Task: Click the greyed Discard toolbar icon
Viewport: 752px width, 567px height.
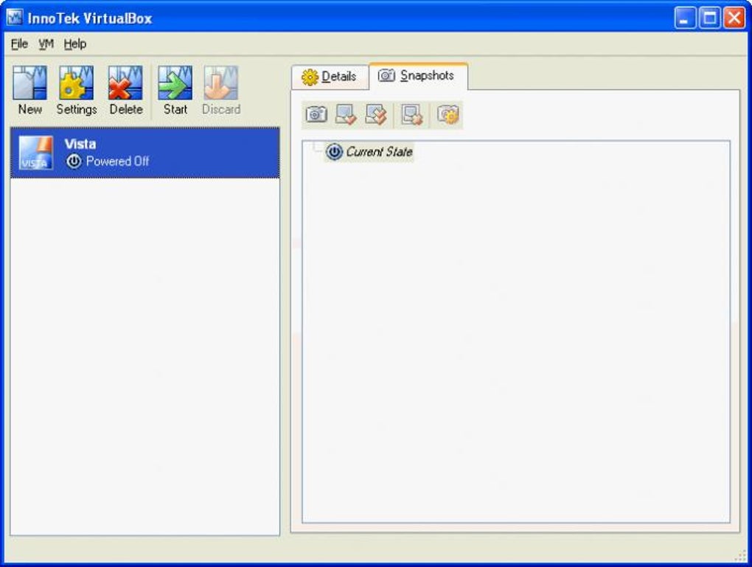Action: (221, 83)
